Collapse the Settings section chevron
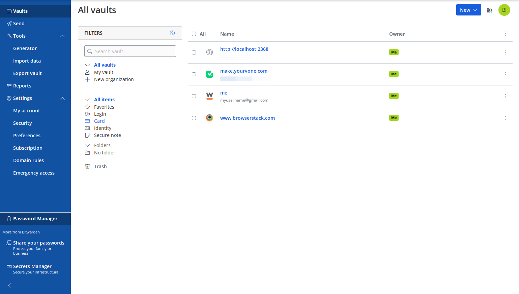519x294 pixels. [62, 98]
